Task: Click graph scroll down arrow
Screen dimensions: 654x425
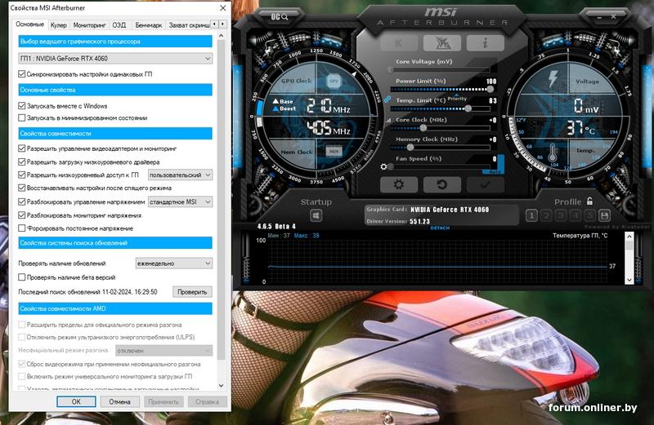Action: coord(629,280)
